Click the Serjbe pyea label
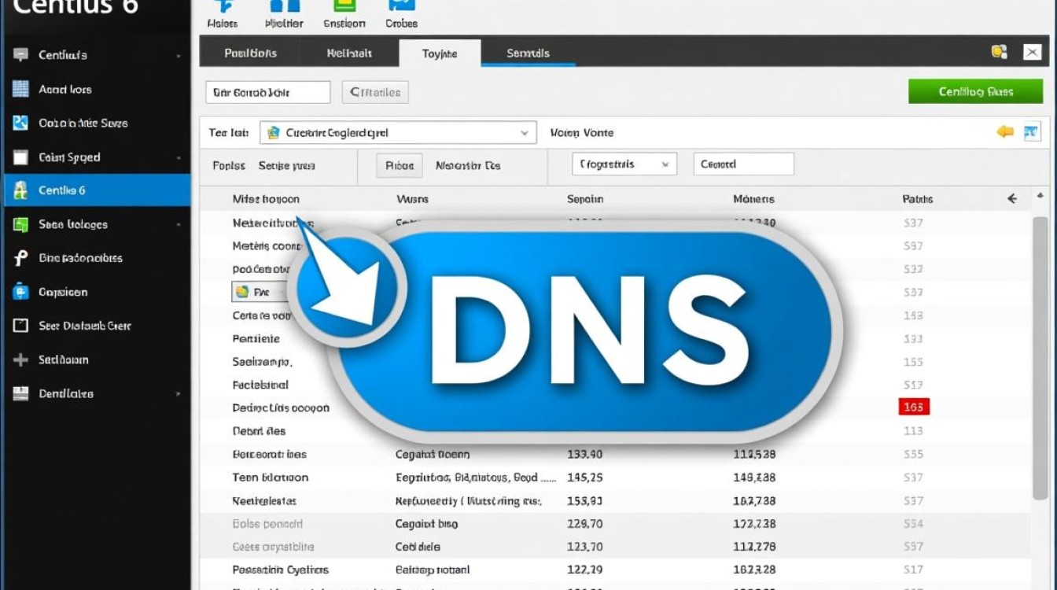Viewport: 1057px width, 590px height. click(286, 165)
